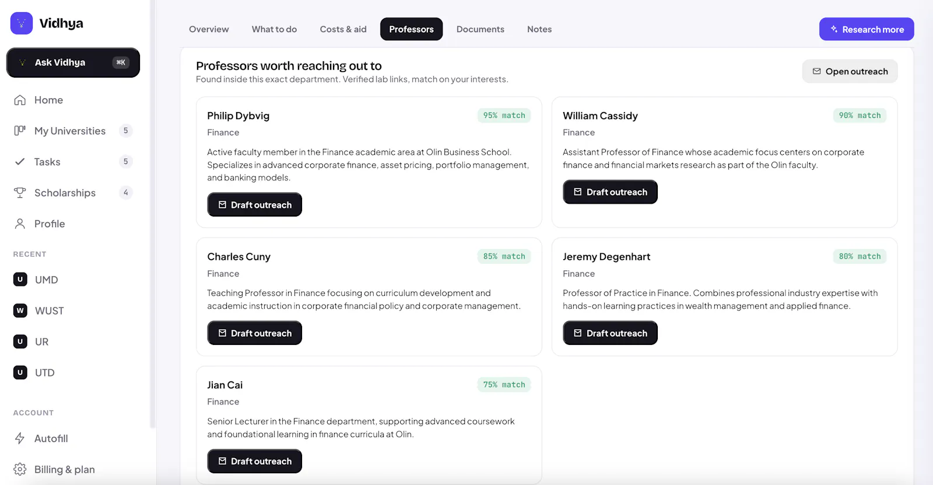Click Jeremy Degenhart's 80% match badge
This screenshot has height=485, width=933.
860,256
